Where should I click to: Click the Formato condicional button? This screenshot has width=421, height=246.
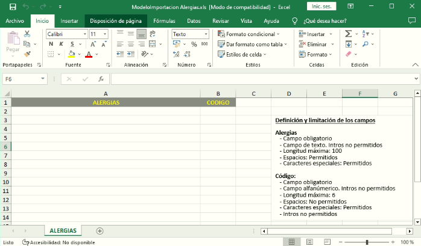(251, 34)
